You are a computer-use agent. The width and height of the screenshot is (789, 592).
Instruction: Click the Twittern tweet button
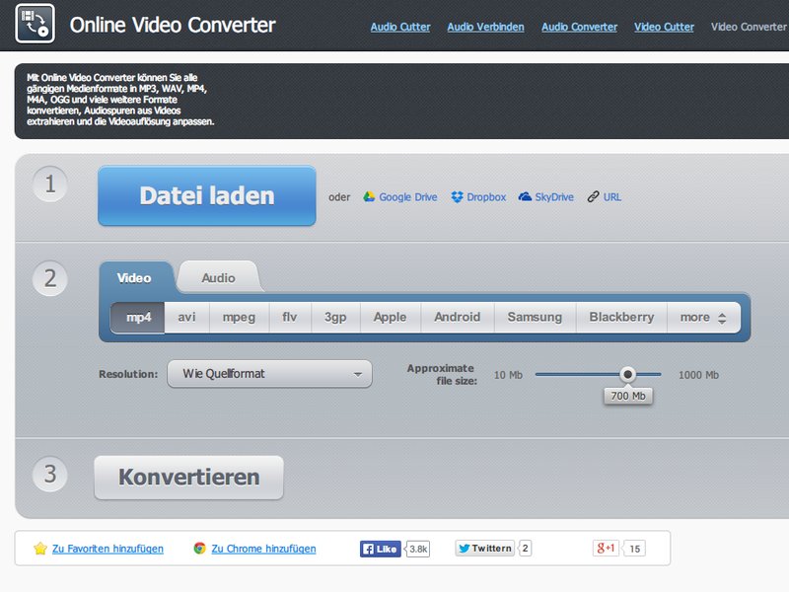pos(484,549)
